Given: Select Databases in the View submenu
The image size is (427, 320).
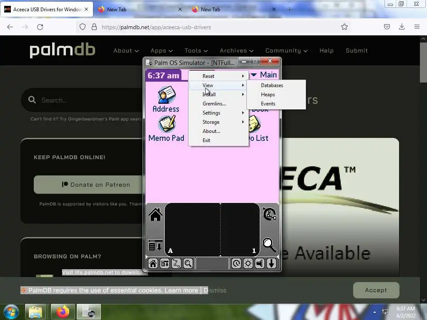Looking at the screenshot, I should click(276, 85).
